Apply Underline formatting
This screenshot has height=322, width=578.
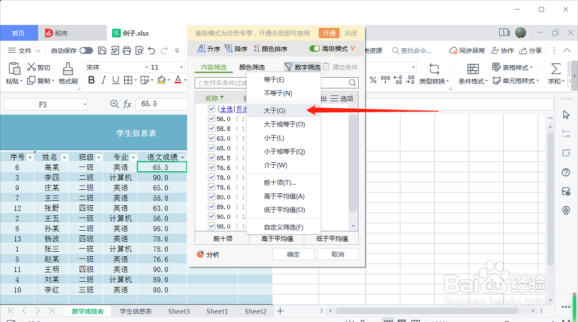click(116, 80)
